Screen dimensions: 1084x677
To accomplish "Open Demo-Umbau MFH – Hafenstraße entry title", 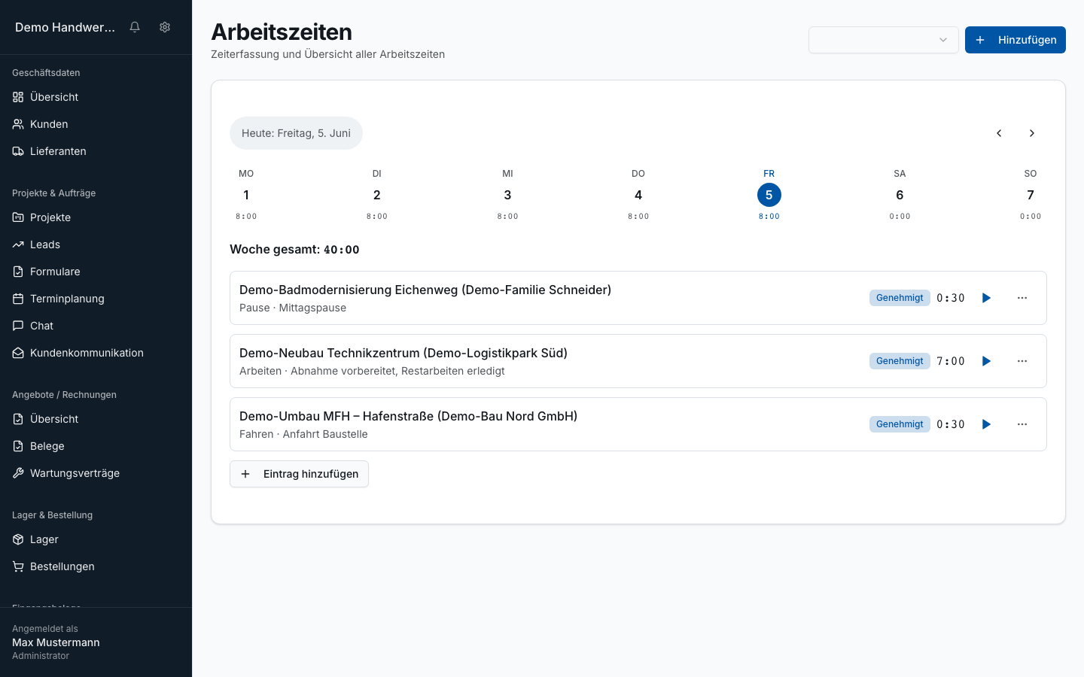I will [409, 416].
